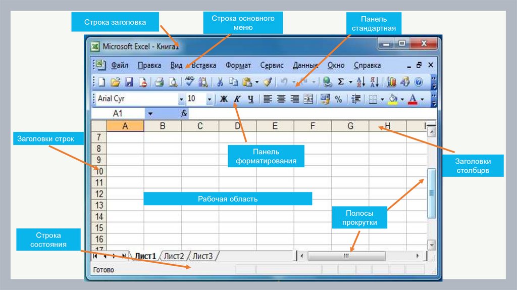Click the AutoSum sigma icon
The width and height of the screenshot is (517, 290).
pos(341,82)
